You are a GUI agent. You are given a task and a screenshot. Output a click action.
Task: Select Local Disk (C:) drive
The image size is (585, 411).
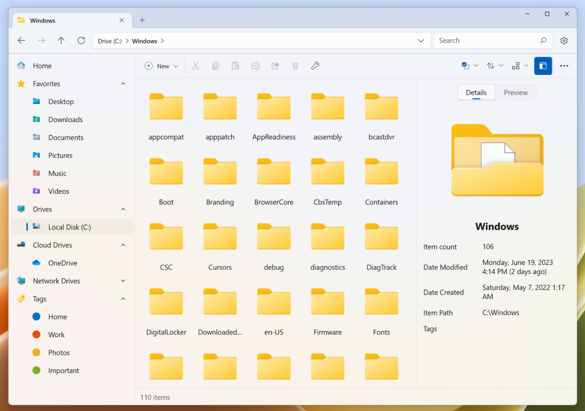coord(72,227)
